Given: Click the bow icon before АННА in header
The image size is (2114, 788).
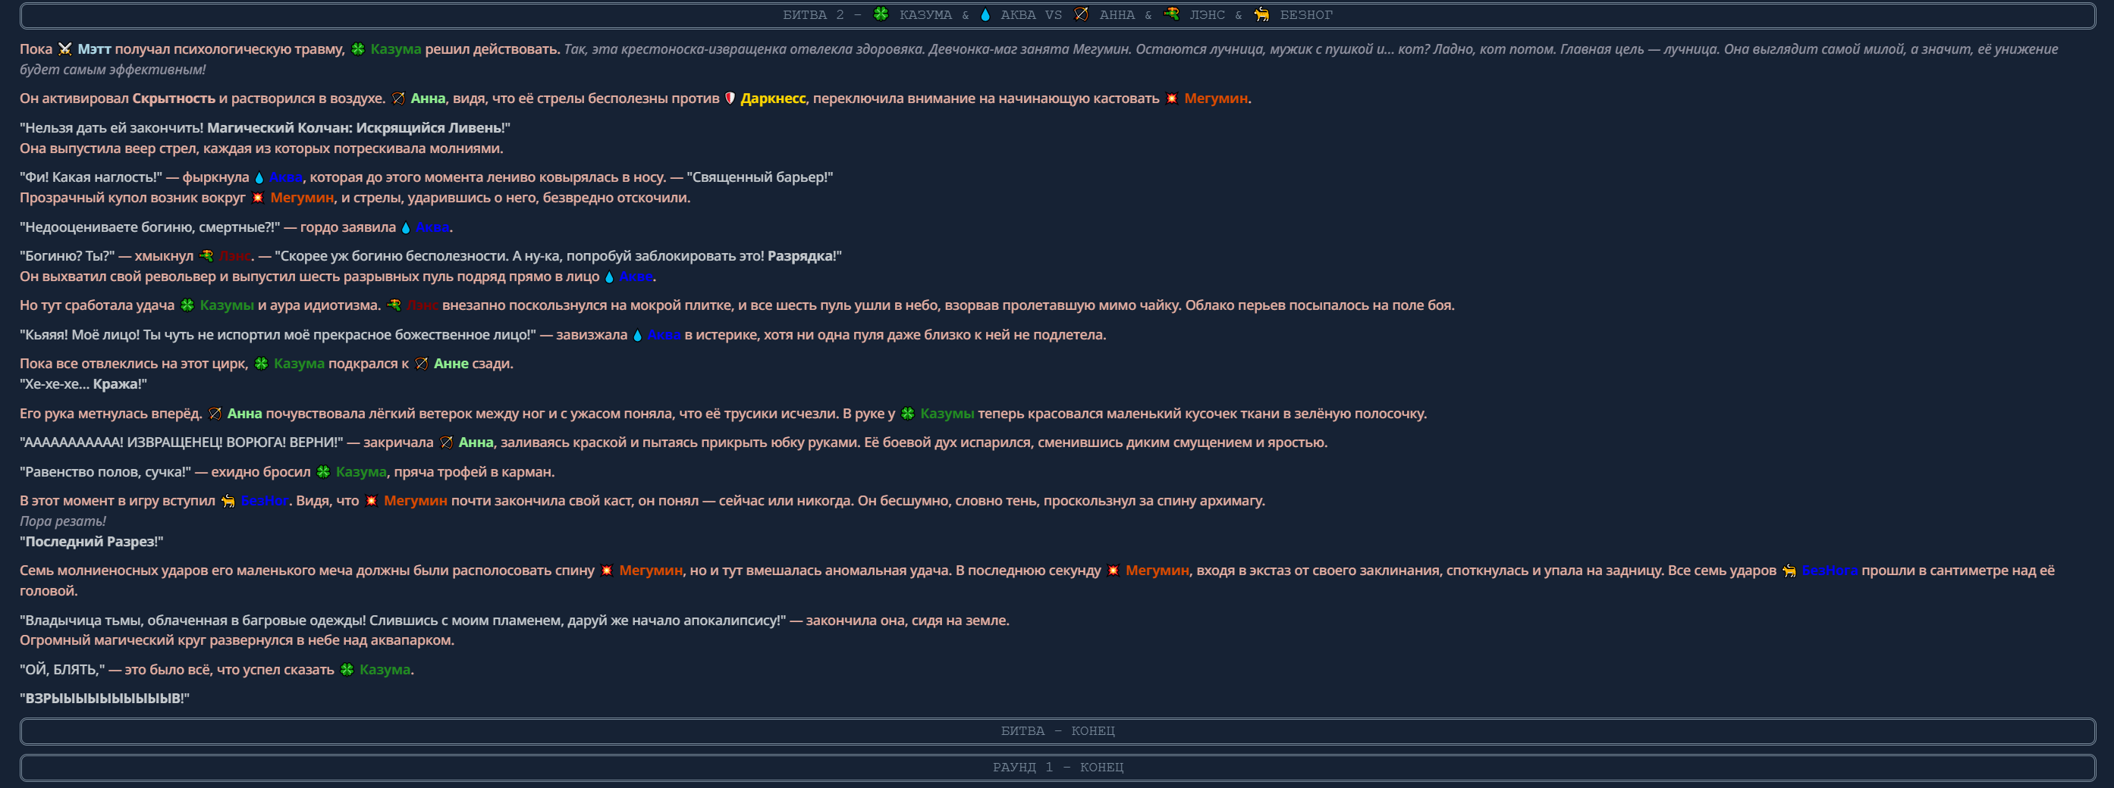Looking at the screenshot, I should coord(1081,14).
